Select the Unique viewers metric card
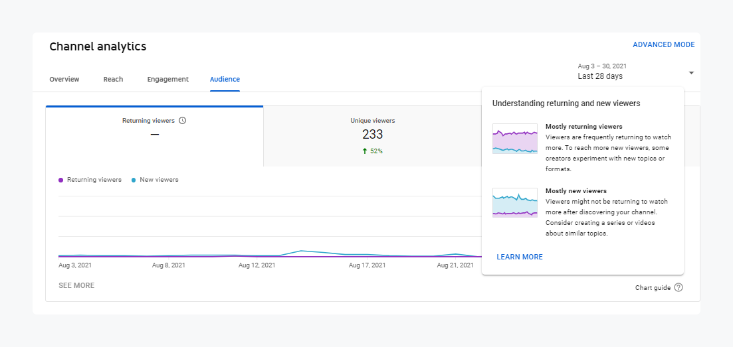The width and height of the screenshot is (733, 347). [372, 135]
